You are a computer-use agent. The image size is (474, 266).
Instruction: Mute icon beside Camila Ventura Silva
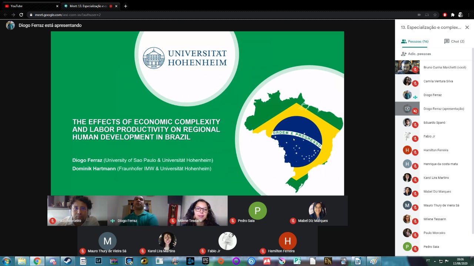coord(415,83)
